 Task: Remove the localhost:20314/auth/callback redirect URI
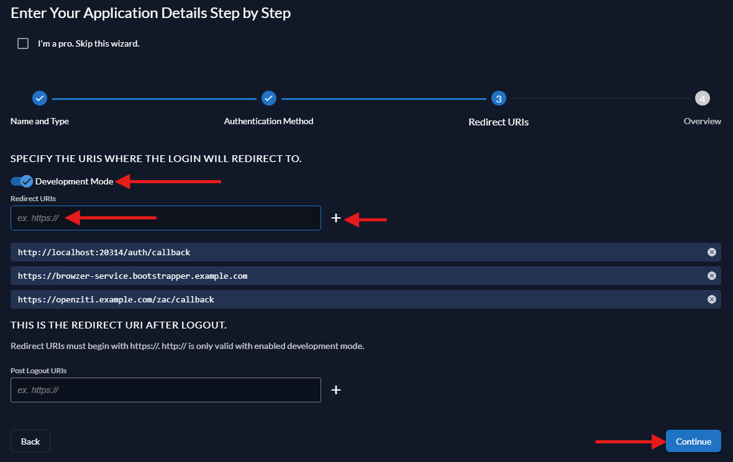pos(711,251)
